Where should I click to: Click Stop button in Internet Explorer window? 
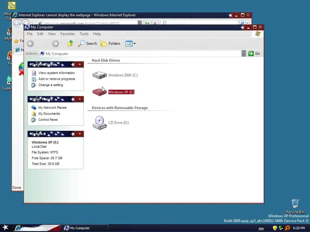pos(155,23)
